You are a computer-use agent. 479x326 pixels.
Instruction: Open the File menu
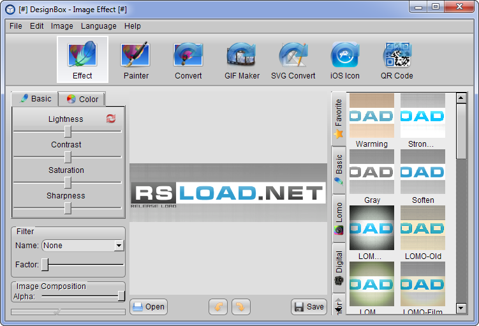coord(16,26)
